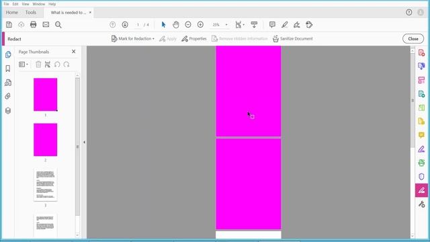430x242 pixels.
Task: Click Remove Hidden Information
Action: pos(239,39)
